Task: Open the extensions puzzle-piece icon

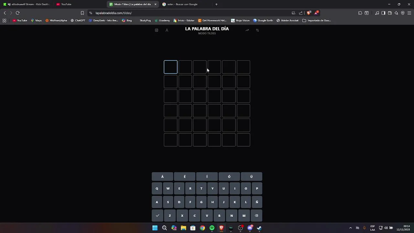Action: [x=360, y=13]
